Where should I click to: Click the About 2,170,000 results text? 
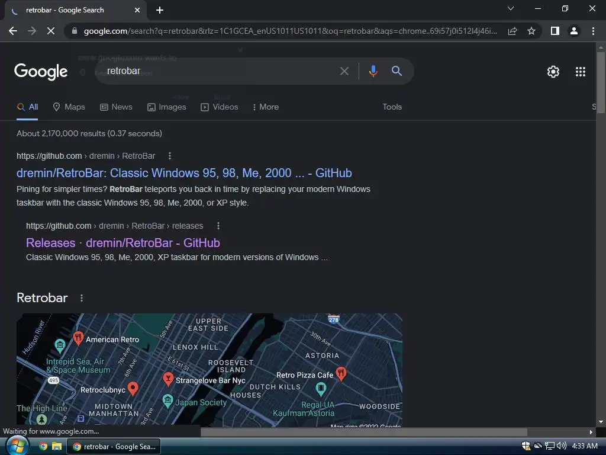pyautogui.click(x=89, y=133)
